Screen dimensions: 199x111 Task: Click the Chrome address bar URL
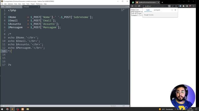pyautogui.click(x=155, y=6)
